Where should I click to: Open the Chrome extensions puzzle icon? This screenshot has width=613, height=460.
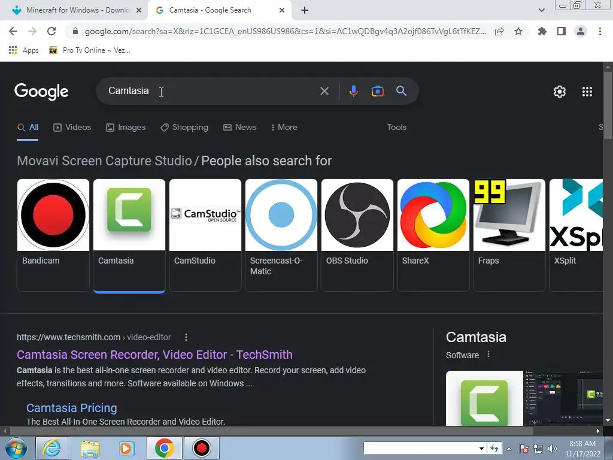pos(542,31)
